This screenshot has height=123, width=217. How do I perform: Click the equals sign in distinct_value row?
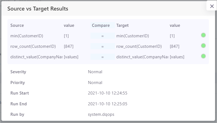click(102, 57)
